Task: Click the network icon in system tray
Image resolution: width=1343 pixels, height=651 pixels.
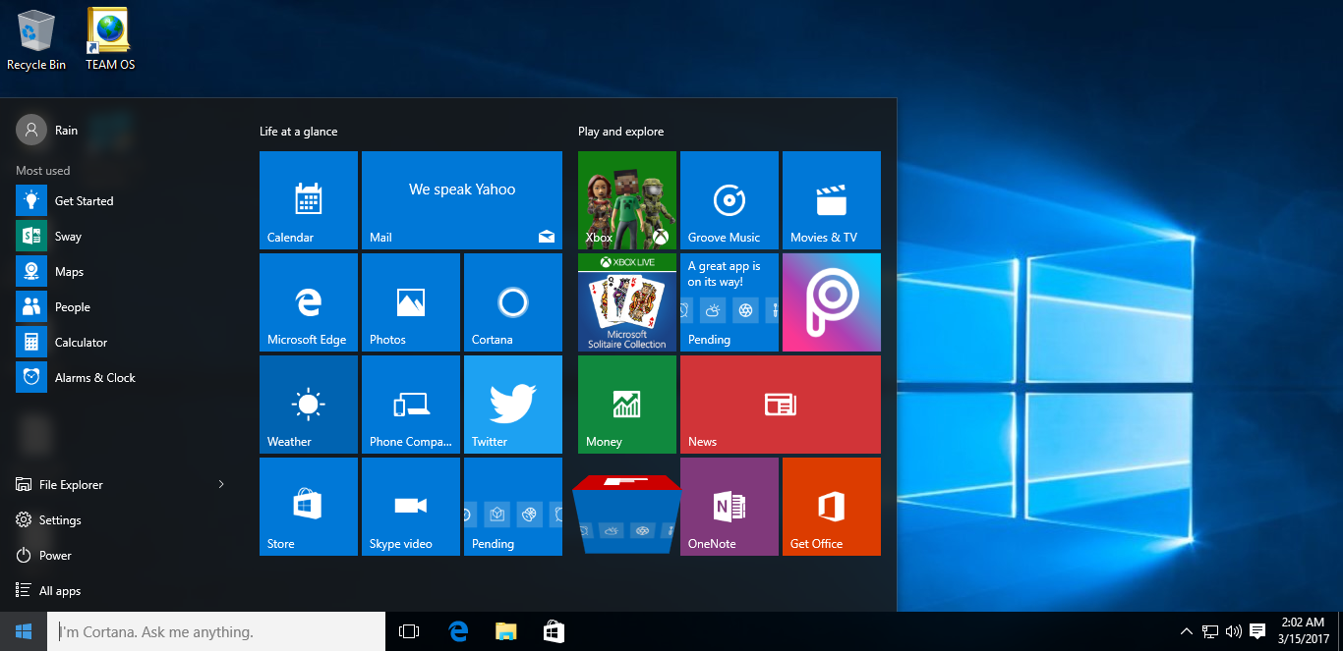Action: pos(1210,631)
